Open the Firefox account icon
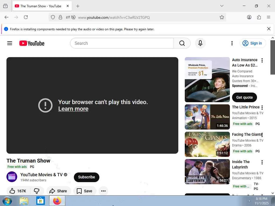The width and height of the screenshot is (275, 206). point(249,17)
